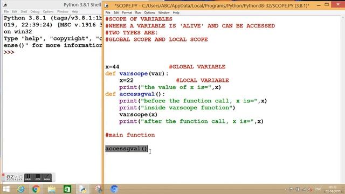The width and height of the screenshot is (345, 194).
Task: Open Run menu in SCOPE.PY editor
Action: click(x=138, y=12)
